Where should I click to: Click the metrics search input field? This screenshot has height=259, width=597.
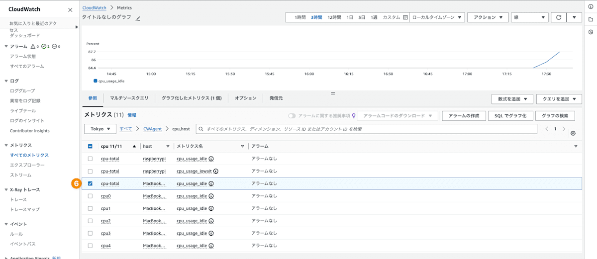(x=367, y=129)
